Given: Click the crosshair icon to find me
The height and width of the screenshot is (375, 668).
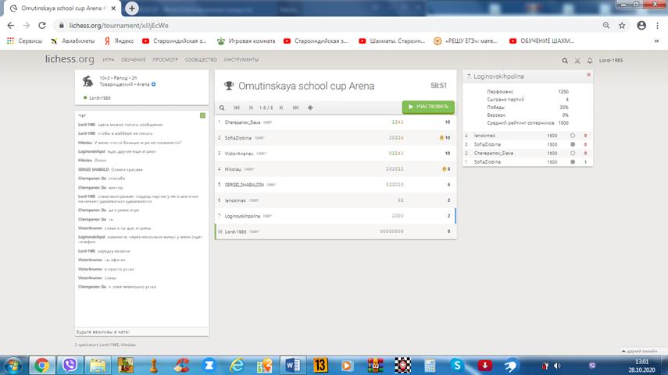Looking at the screenshot, I should pos(310,108).
